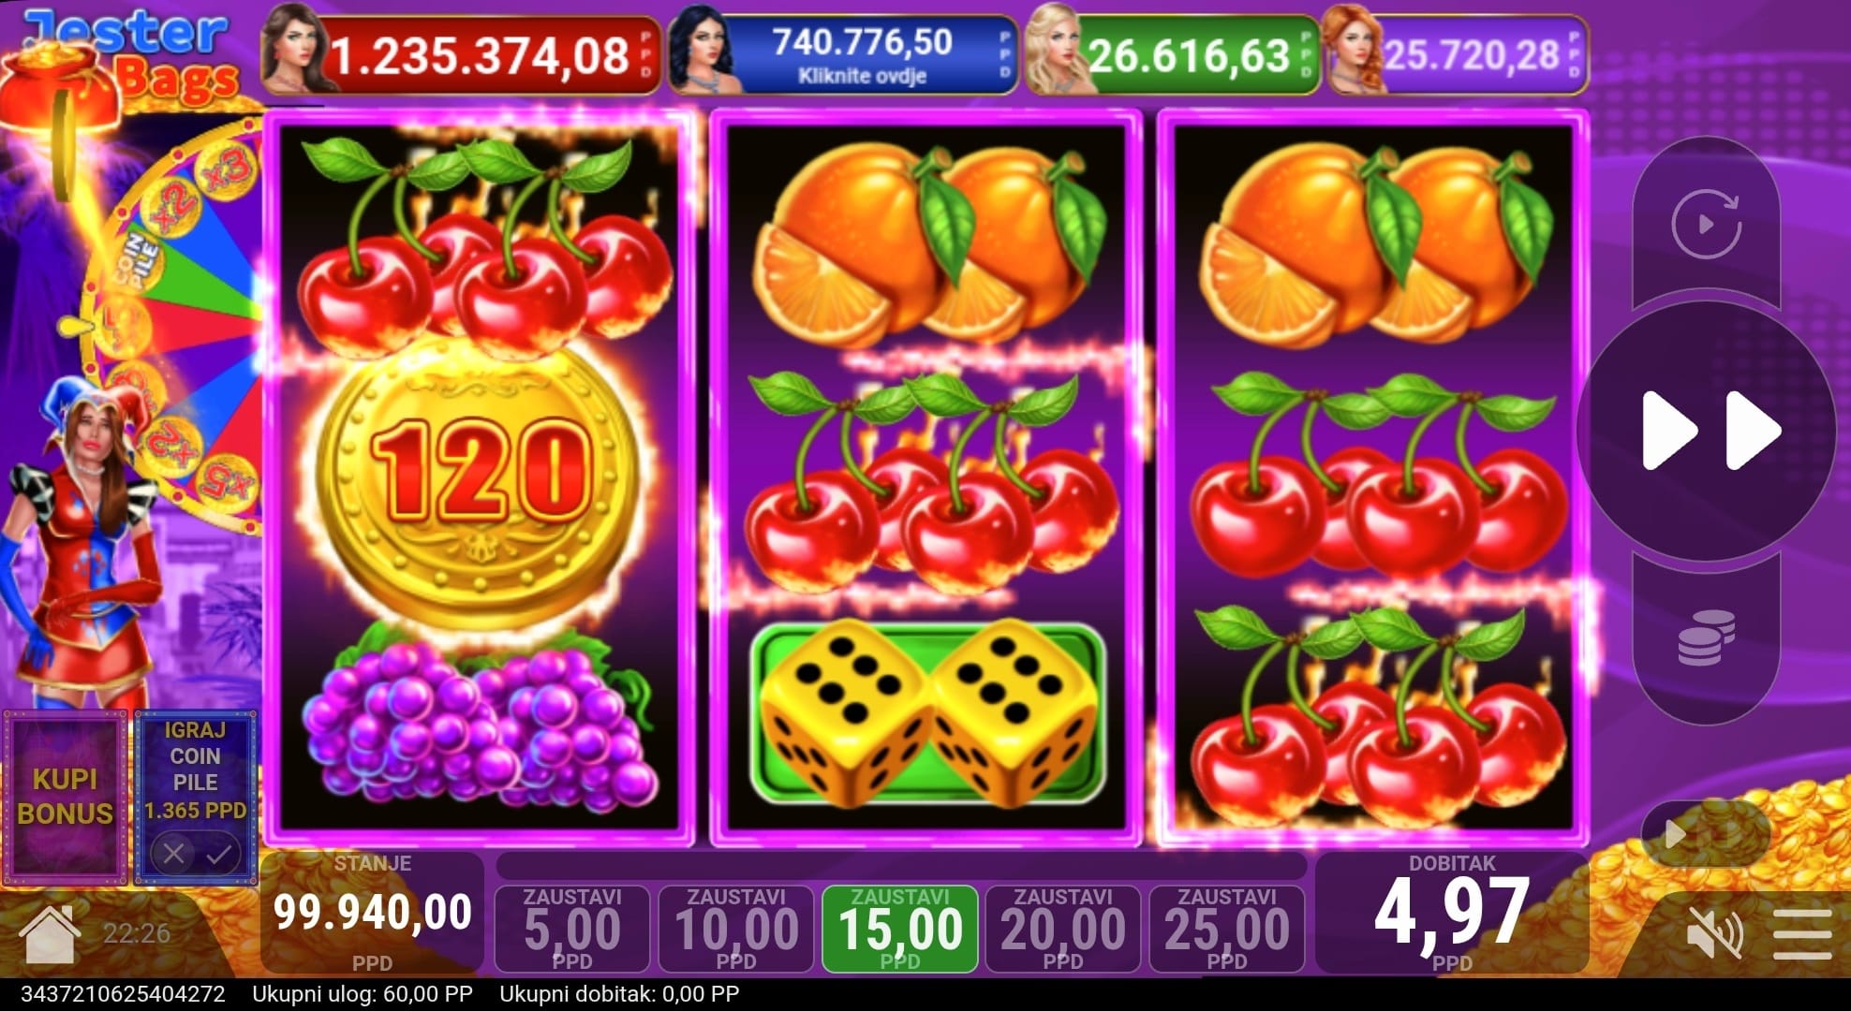This screenshot has height=1011, width=1851.
Task: Click the Kupi Bonus button
Action: tap(65, 797)
